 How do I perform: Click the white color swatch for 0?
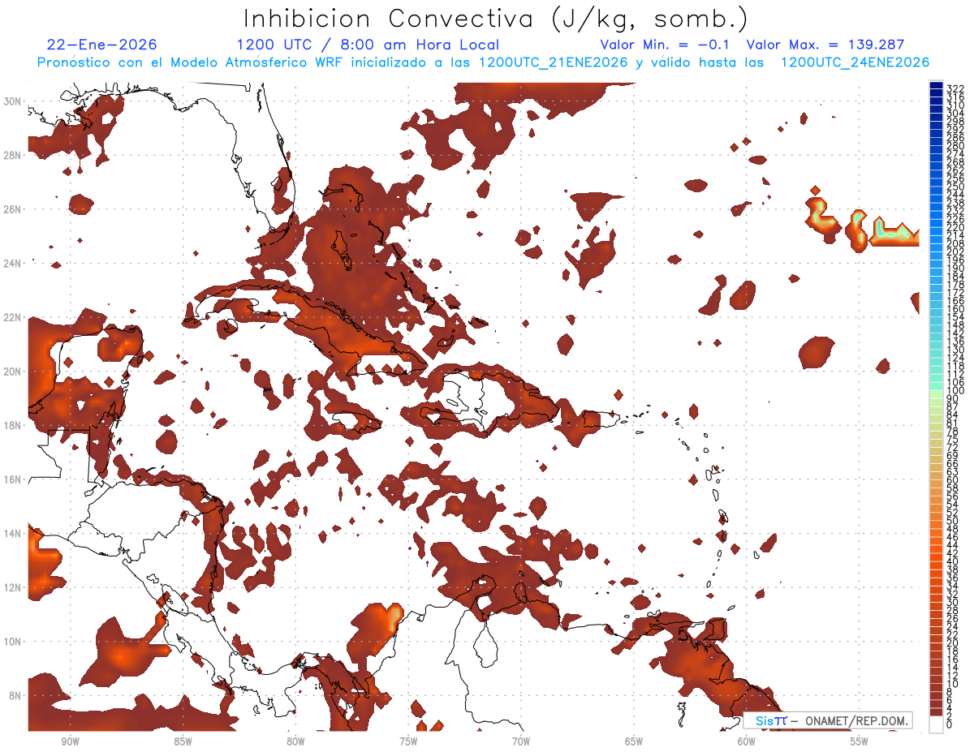coord(936,723)
